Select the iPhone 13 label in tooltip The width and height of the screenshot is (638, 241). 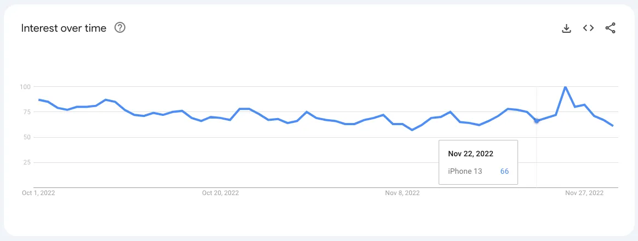pos(464,171)
